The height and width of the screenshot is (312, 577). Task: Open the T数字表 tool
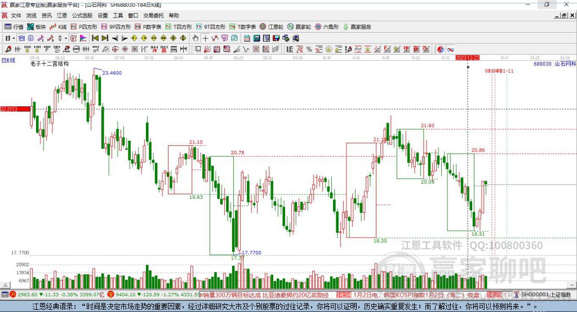pyautogui.click(x=242, y=27)
